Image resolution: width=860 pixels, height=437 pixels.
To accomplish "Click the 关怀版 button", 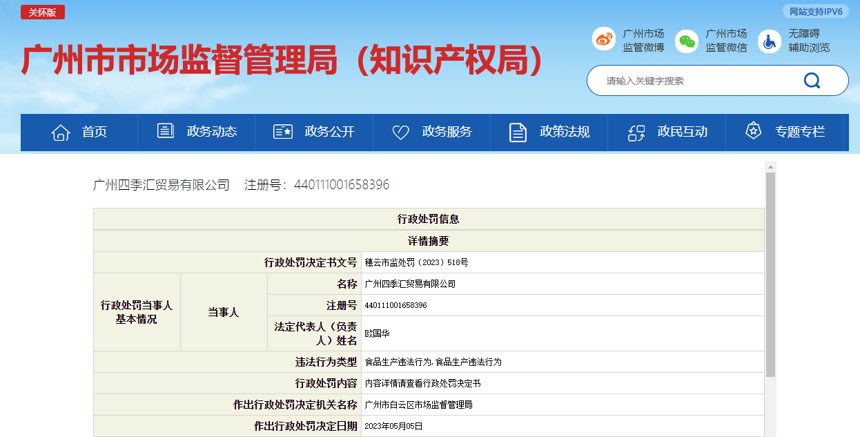I will (43, 12).
